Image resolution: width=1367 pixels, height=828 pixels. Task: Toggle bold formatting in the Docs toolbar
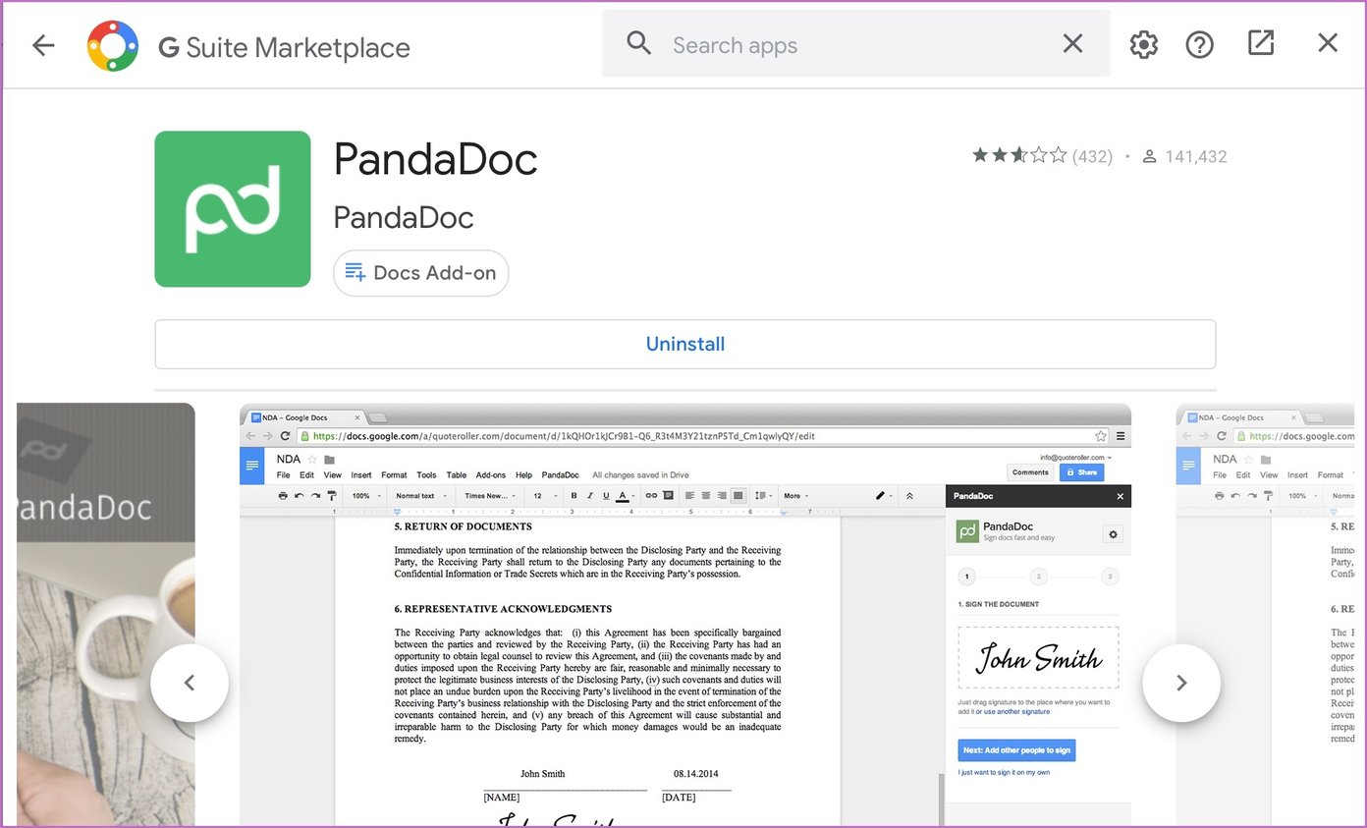[x=574, y=496]
